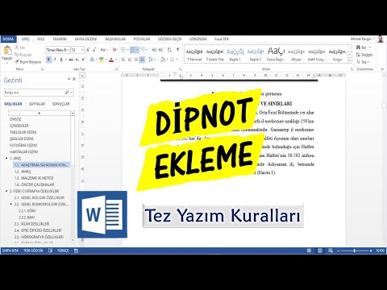The height and width of the screenshot is (290, 387).
Task: Click the read mode view icon in status bar
Action: [x=309, y=251]
